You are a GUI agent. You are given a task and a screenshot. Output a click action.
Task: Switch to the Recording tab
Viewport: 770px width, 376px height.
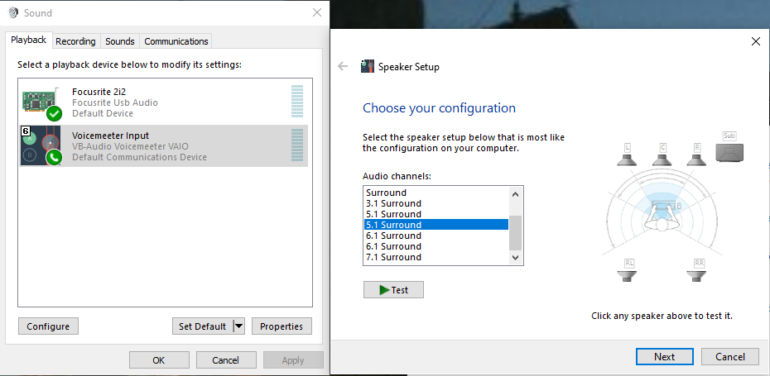tap(75, 41)
